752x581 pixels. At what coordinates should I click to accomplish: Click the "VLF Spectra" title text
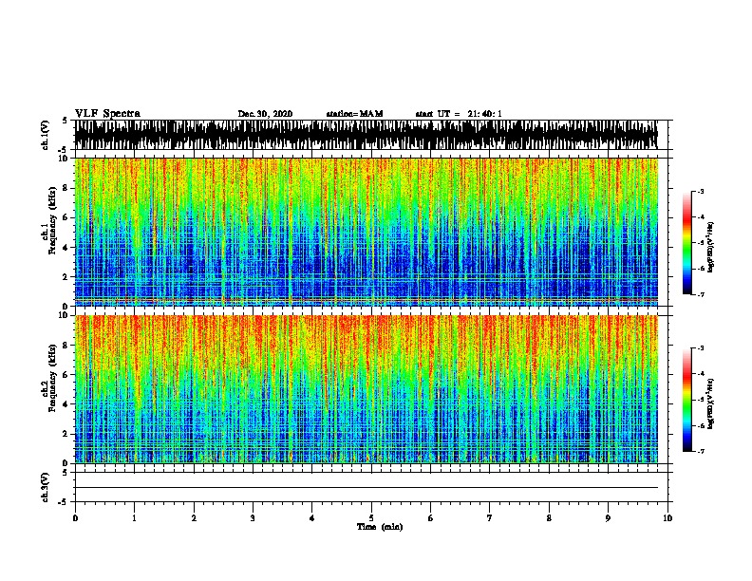click(107, 114)
